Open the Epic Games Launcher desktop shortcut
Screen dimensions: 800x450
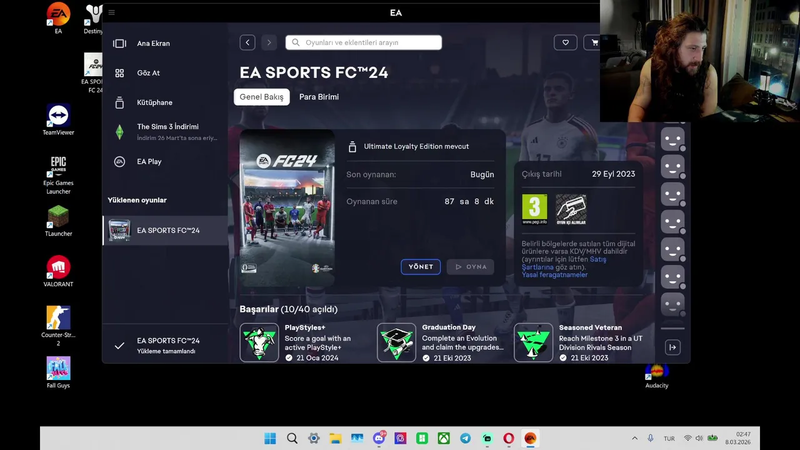tap(58, 174)
